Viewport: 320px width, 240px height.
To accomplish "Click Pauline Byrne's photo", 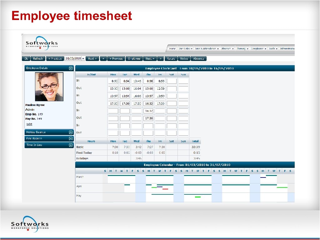I will [49, 87].
